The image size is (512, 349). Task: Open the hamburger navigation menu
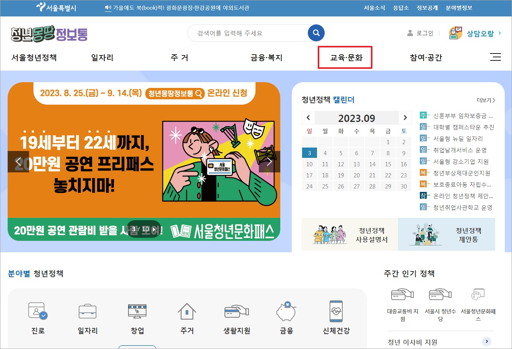pyautogui.click(x=496, y=57)
